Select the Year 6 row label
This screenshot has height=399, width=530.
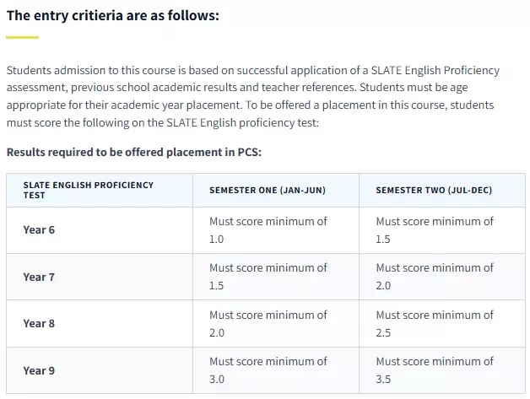[39, 230]
